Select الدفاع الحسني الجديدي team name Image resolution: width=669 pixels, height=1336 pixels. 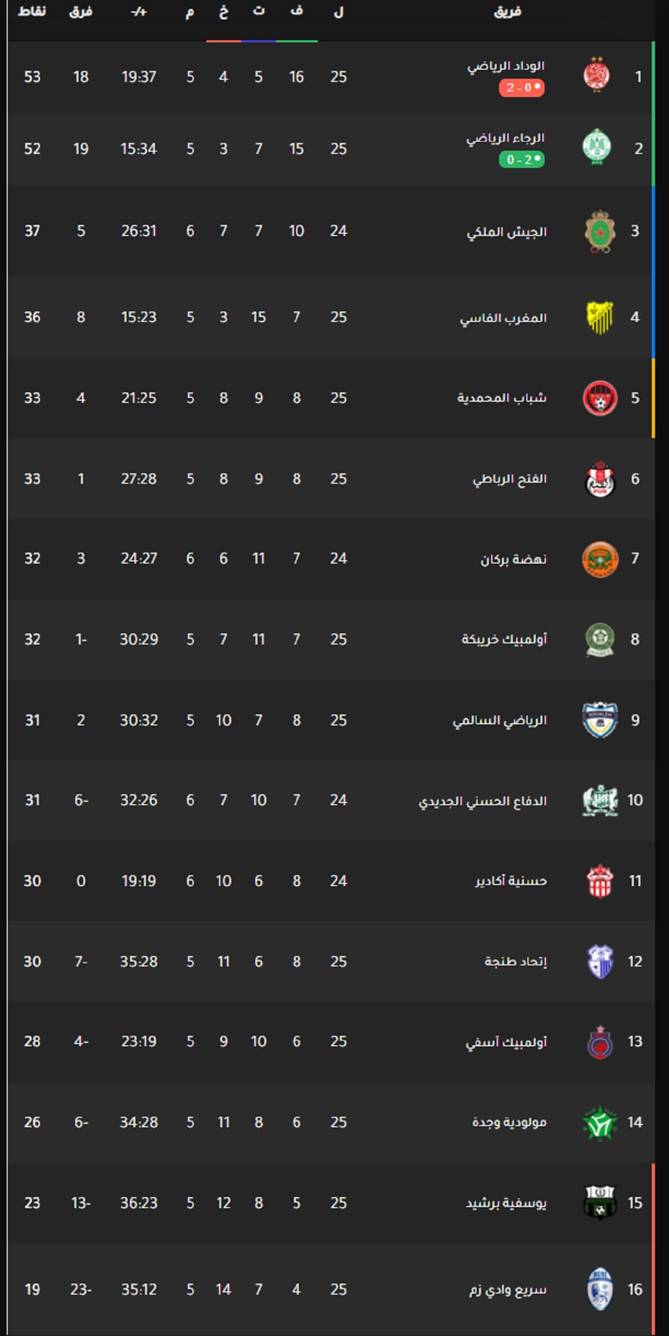[482, 800]
